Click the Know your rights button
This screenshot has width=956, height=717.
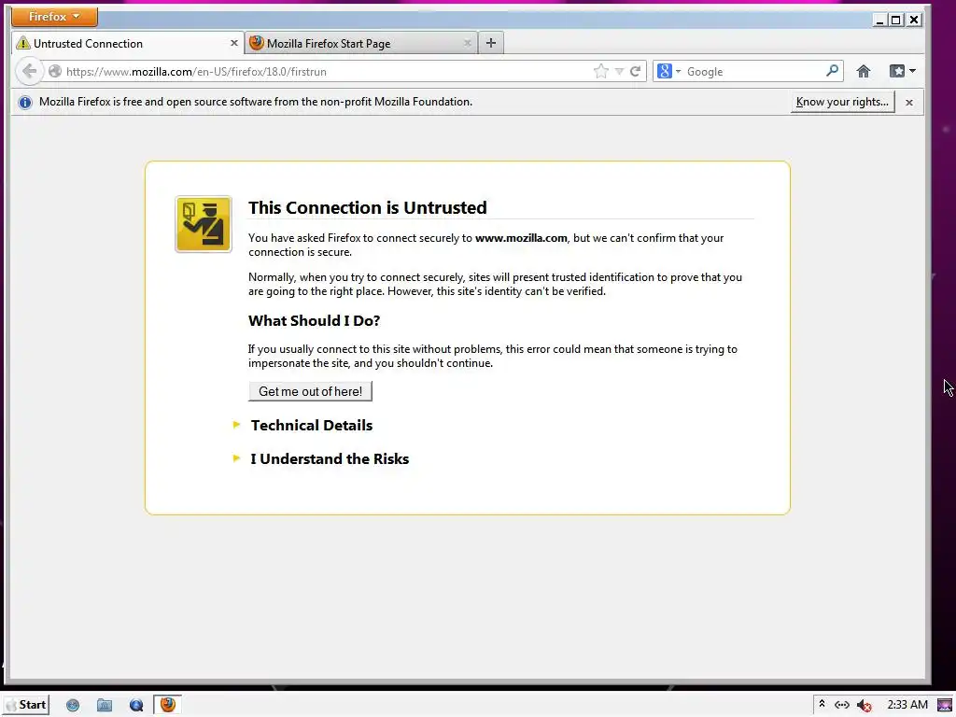pos(843,102)
